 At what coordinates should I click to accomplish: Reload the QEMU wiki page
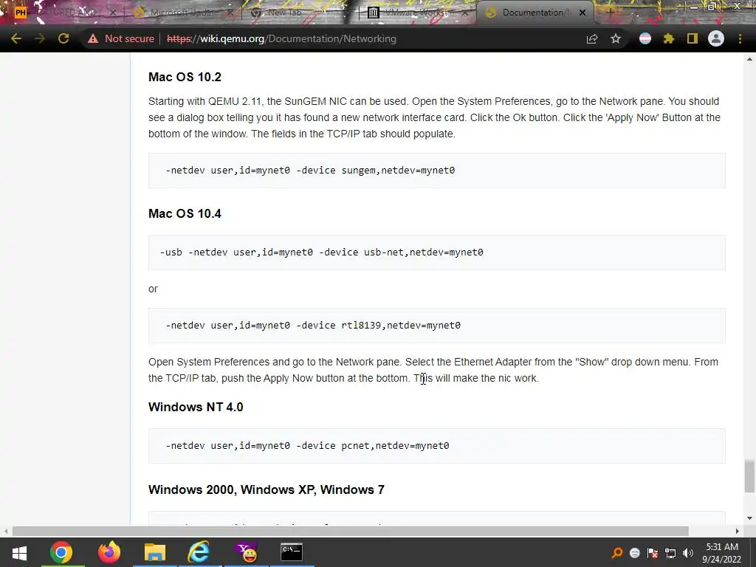click(x=63, y=38)
